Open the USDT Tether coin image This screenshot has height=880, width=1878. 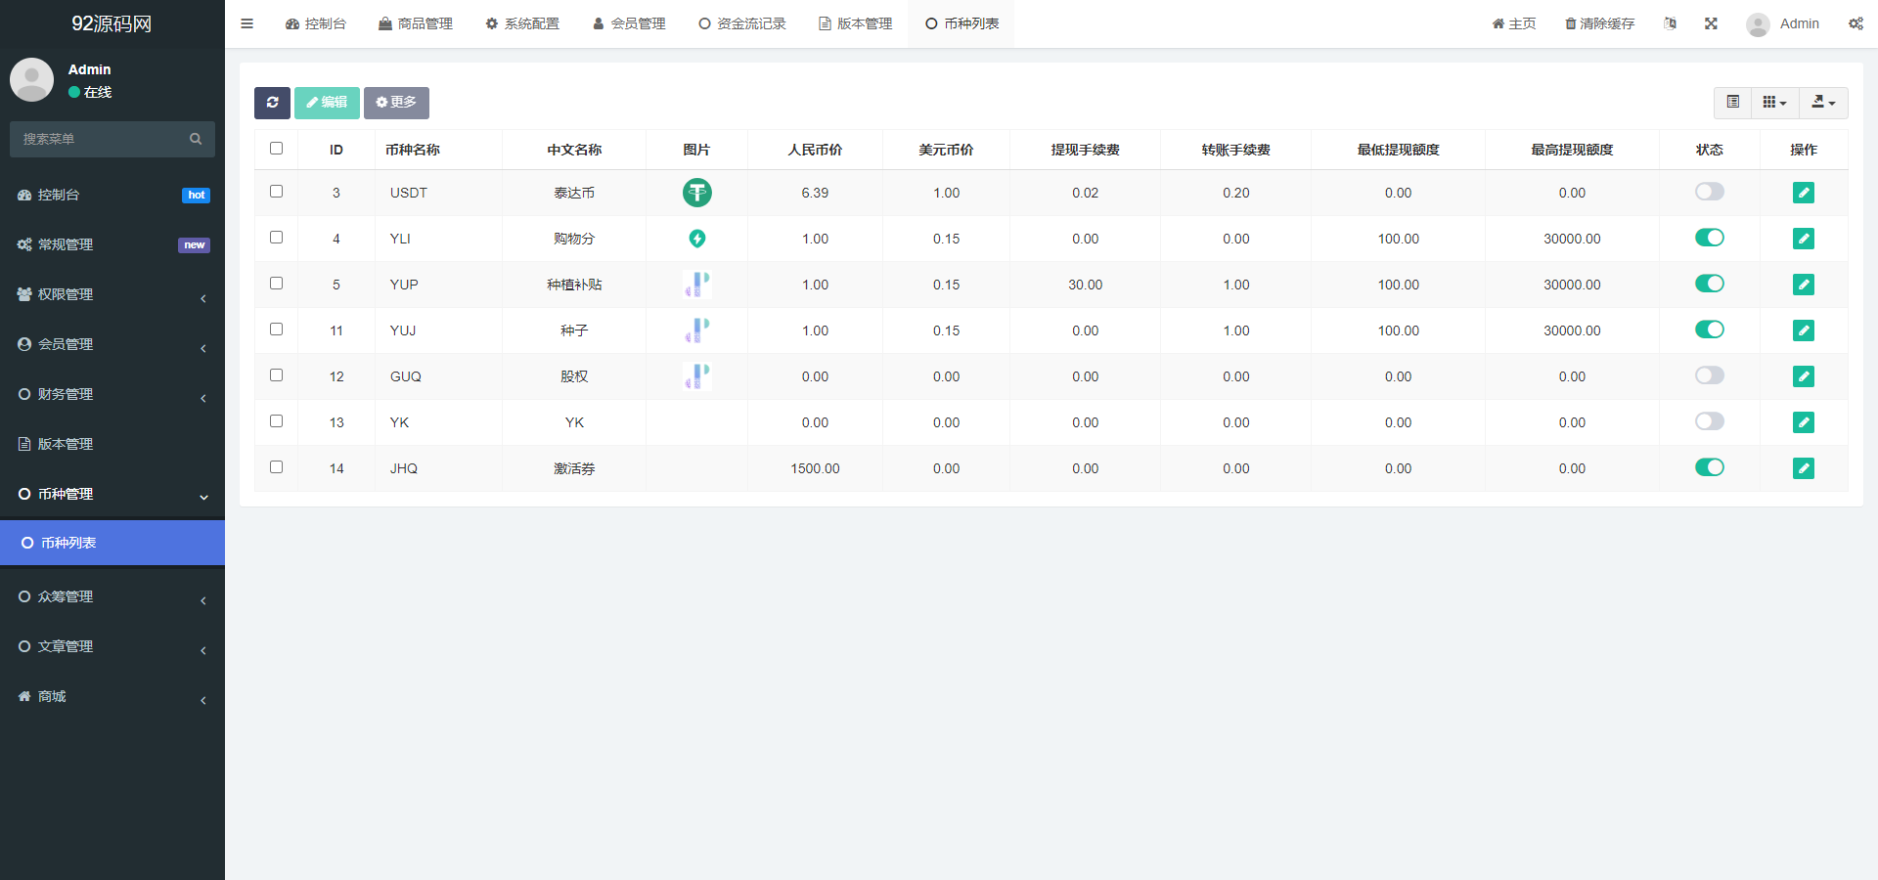point(697,193)
